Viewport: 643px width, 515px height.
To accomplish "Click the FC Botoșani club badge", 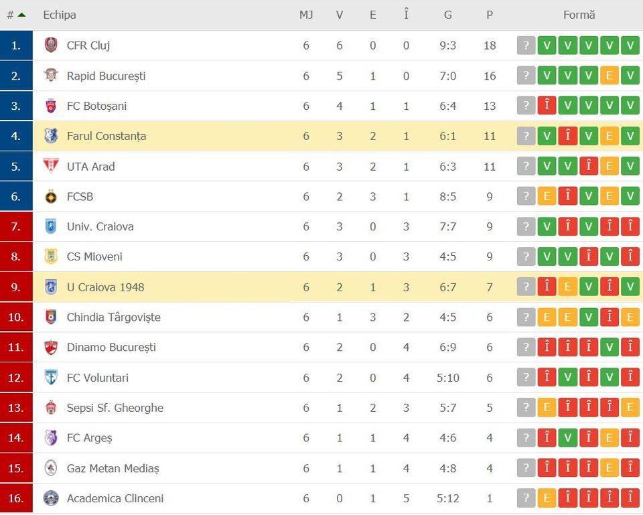I will click(51, 106).
